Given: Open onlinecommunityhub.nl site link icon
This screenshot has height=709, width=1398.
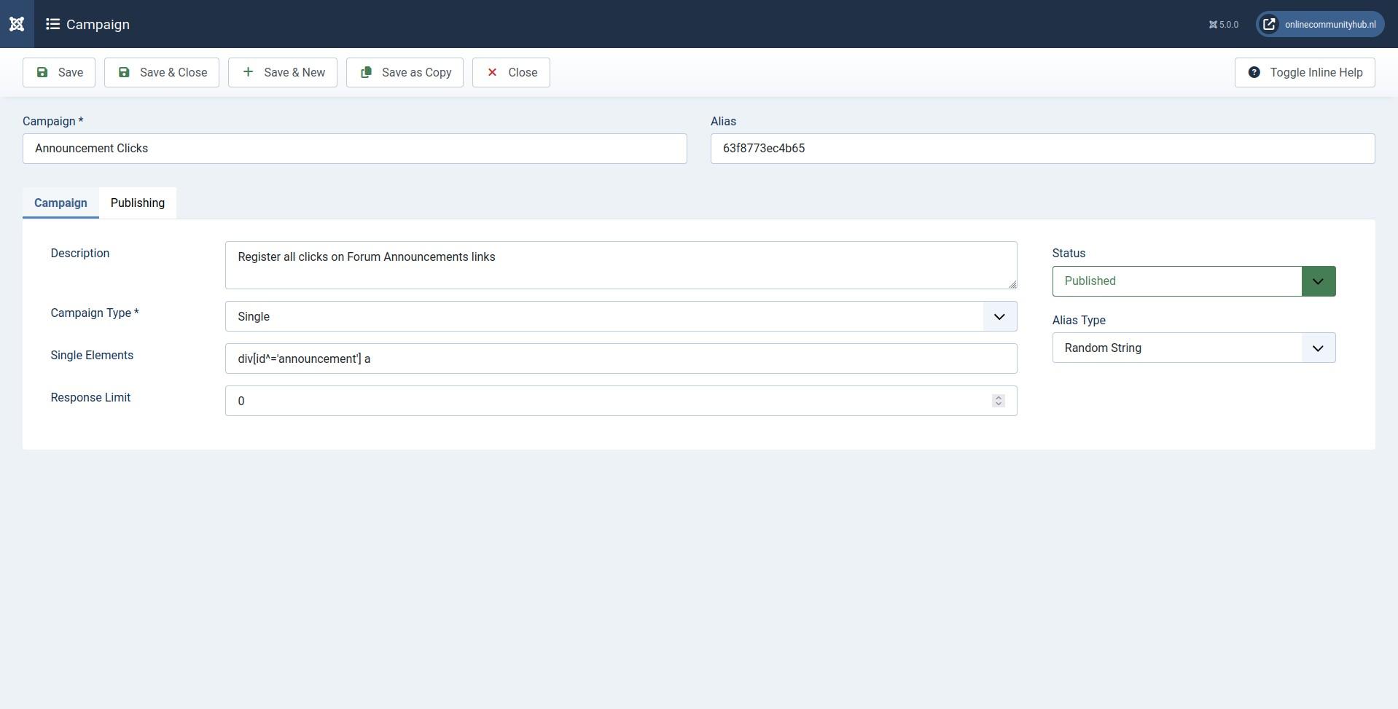Looking at the screenshot, I should click(x=1269, y=24).
